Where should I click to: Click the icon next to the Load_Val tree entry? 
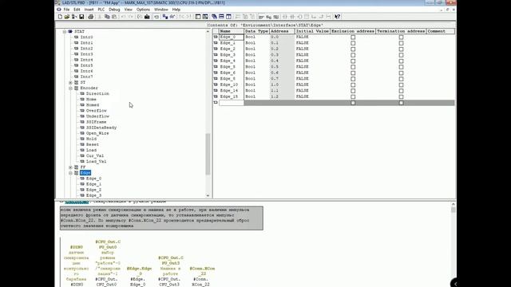82,161
